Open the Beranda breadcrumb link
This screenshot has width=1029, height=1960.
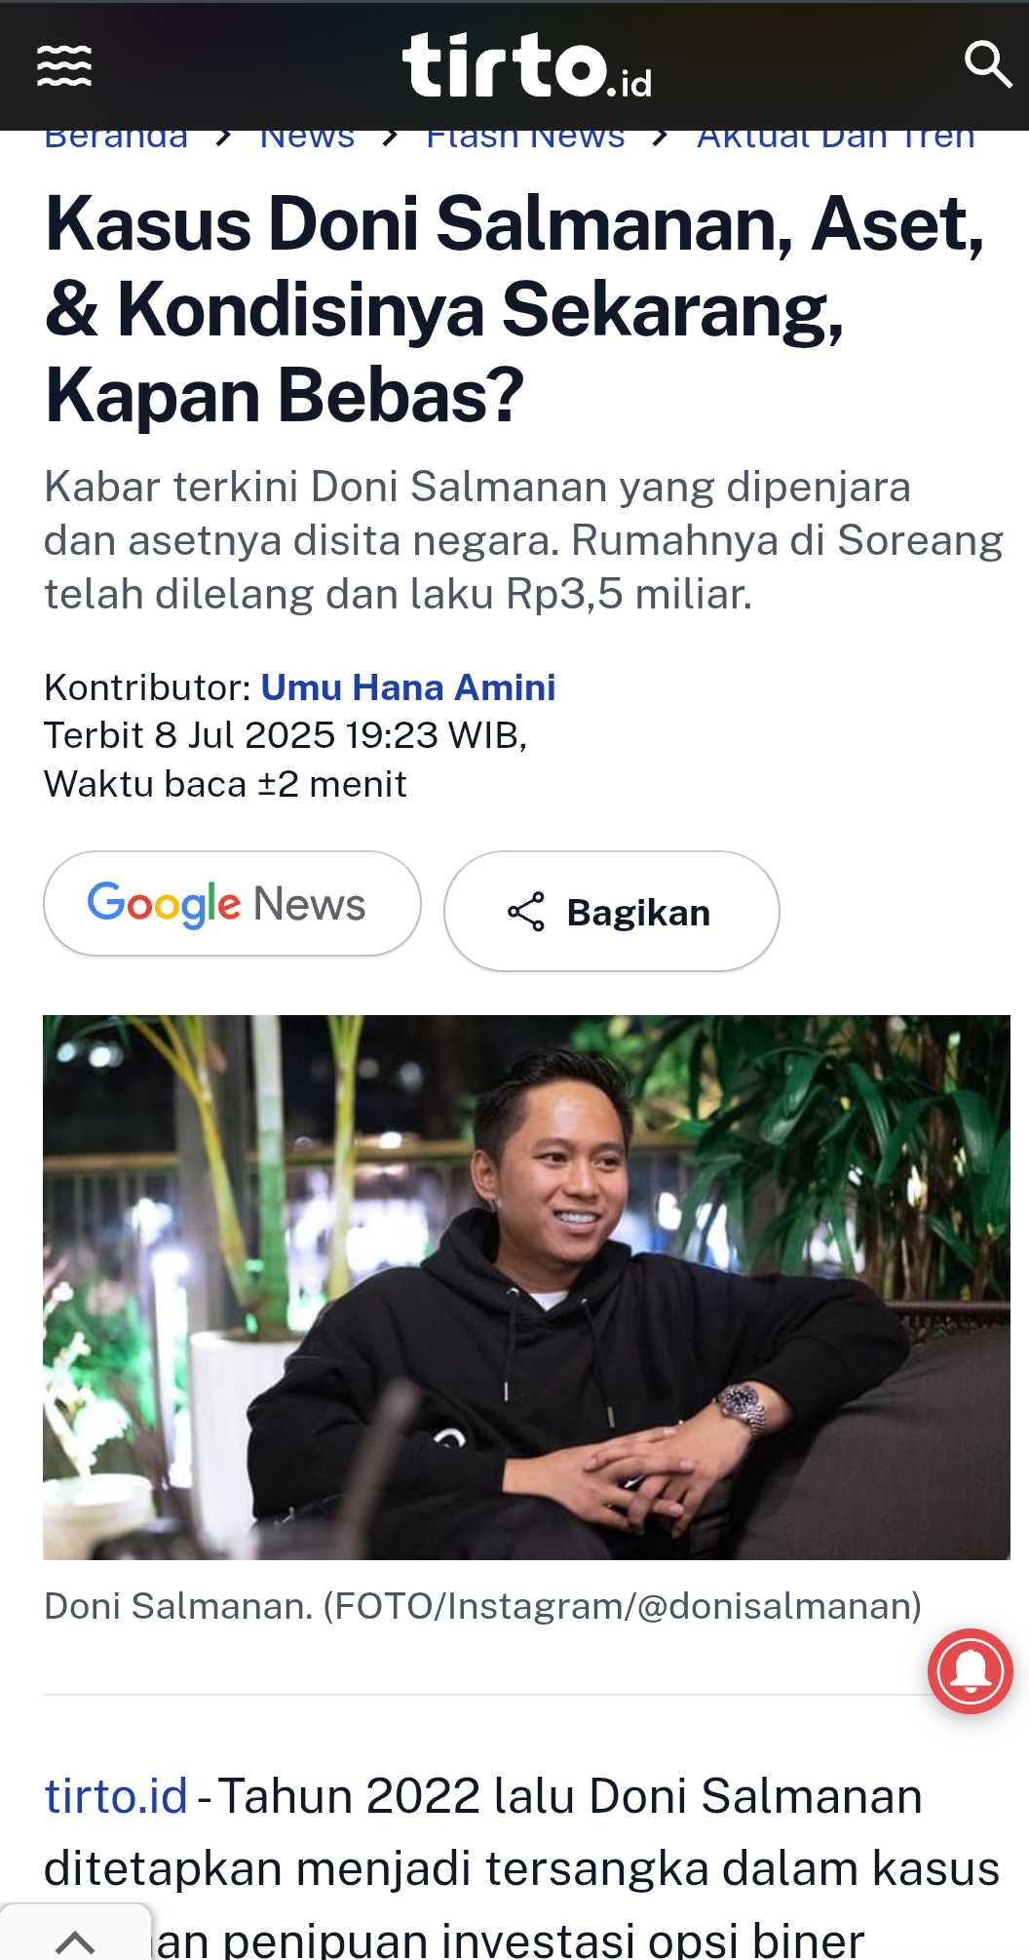(x=116, y=139)
